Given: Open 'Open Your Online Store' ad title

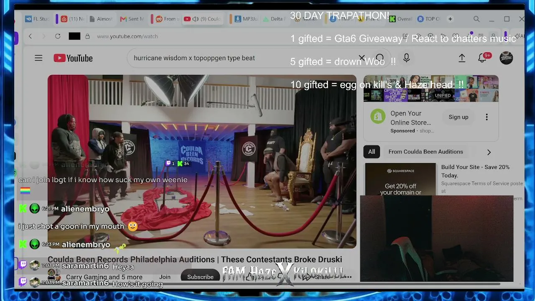Looking at the screenshot, I should (410, 118).
